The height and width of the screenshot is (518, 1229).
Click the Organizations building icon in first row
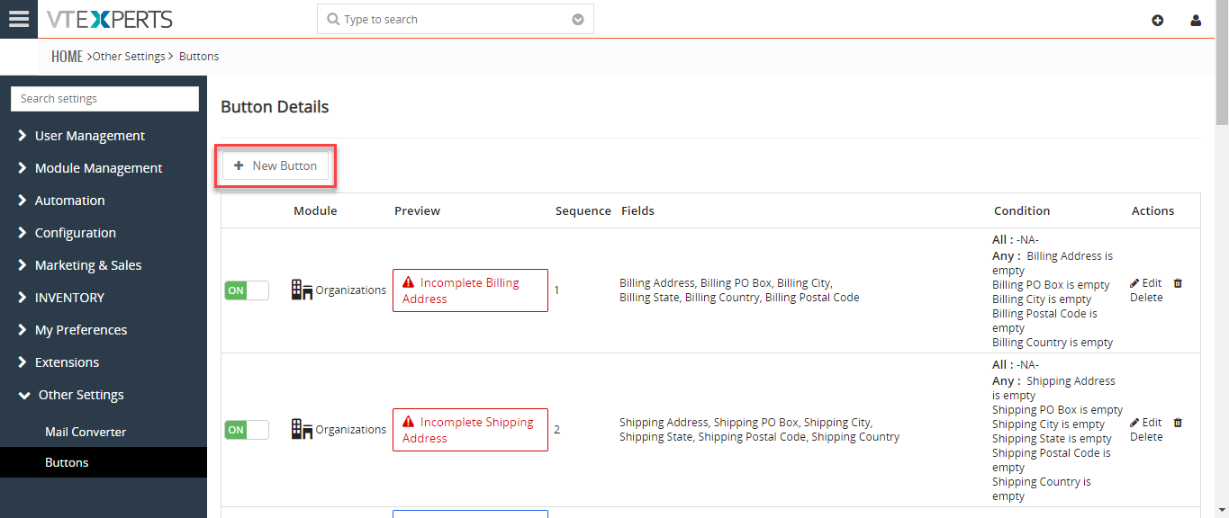302,290
